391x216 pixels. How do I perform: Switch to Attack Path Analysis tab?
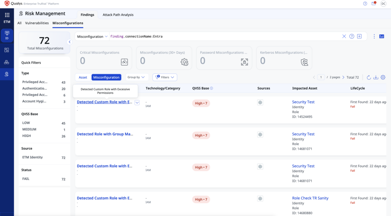pos(118,15)
